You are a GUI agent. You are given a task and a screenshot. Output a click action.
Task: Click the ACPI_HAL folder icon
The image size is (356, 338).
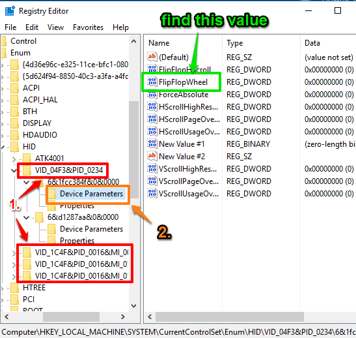point(14,100)
